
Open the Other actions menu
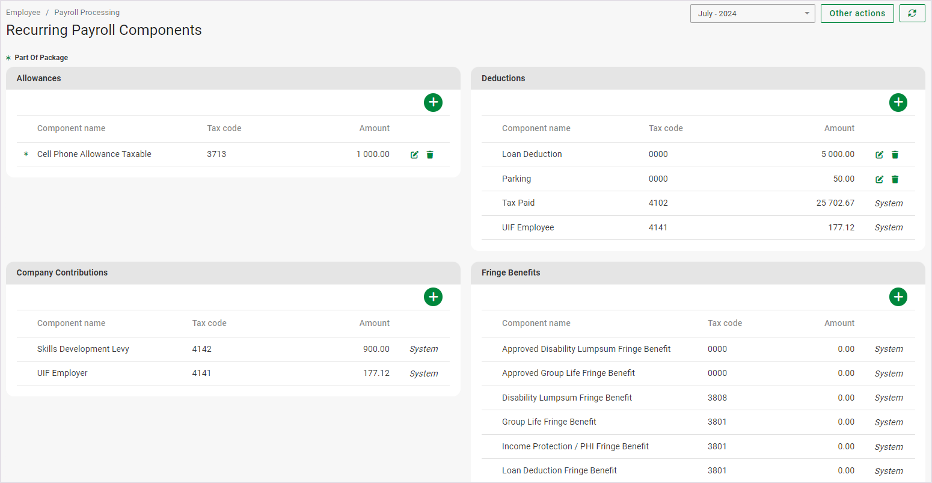857,13
